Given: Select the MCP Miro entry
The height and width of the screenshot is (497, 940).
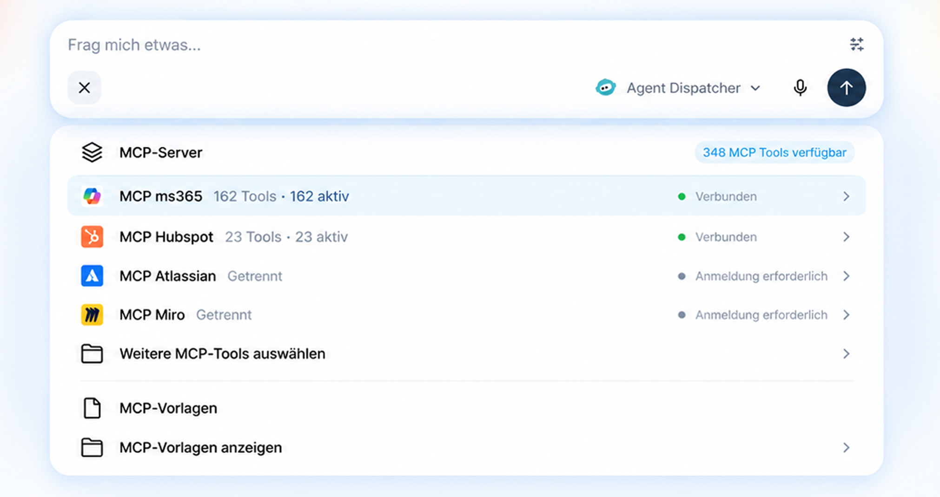Looking at the screenshot, I should click(466, 315).
